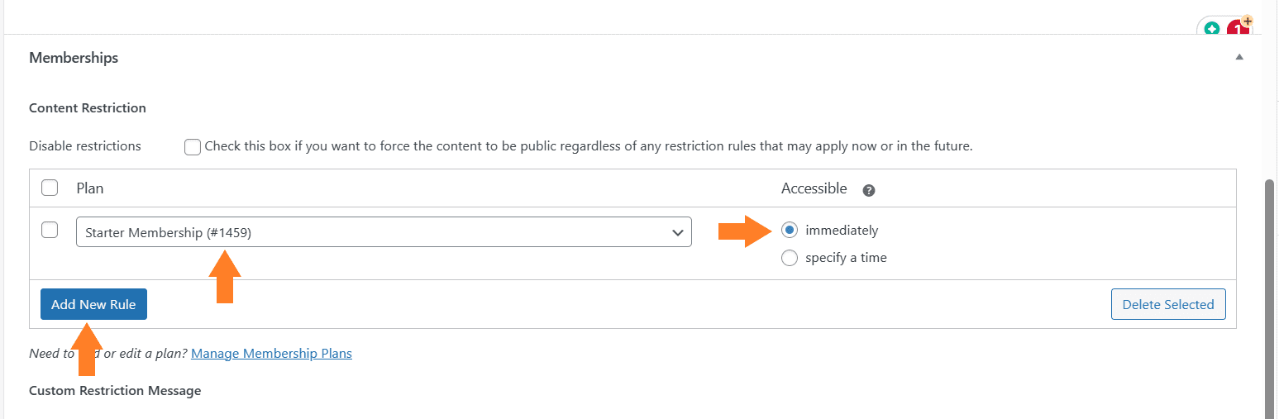Click the Plan column header label

pyautogui.click(x=90, y=188)
